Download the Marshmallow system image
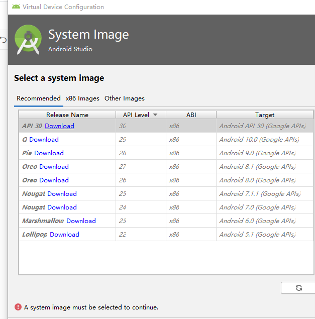 tap(81, 221)
